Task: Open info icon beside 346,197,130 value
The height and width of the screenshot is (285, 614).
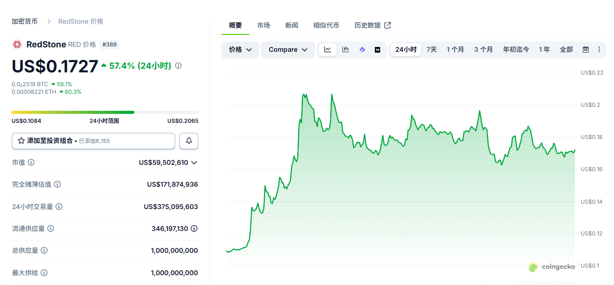Action: 194,229
